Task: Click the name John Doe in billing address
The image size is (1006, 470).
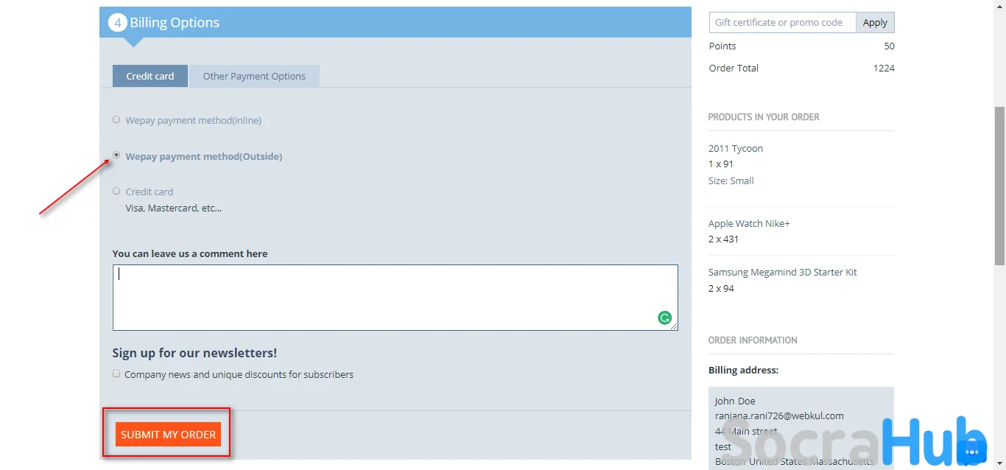Action: (x=735, y=401)
